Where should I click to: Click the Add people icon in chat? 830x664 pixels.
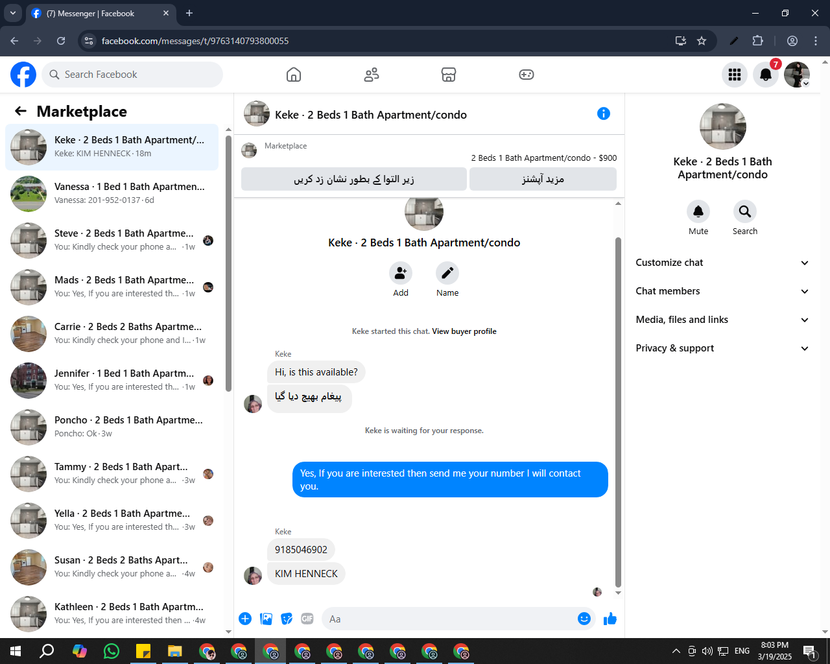tap(401, 273)
